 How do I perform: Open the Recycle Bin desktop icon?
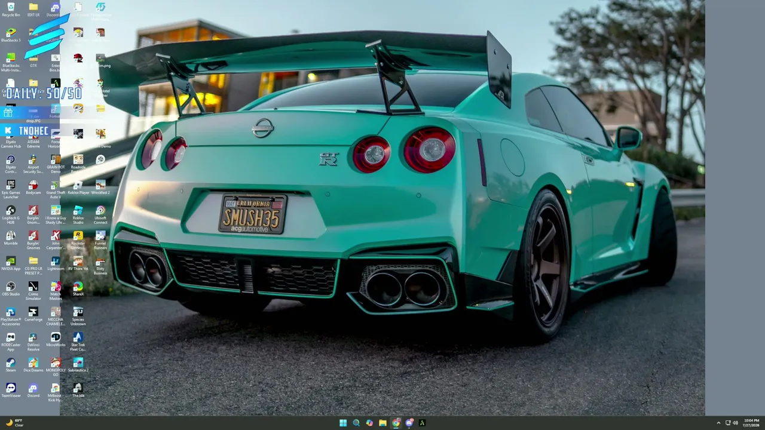click(11, 10)
